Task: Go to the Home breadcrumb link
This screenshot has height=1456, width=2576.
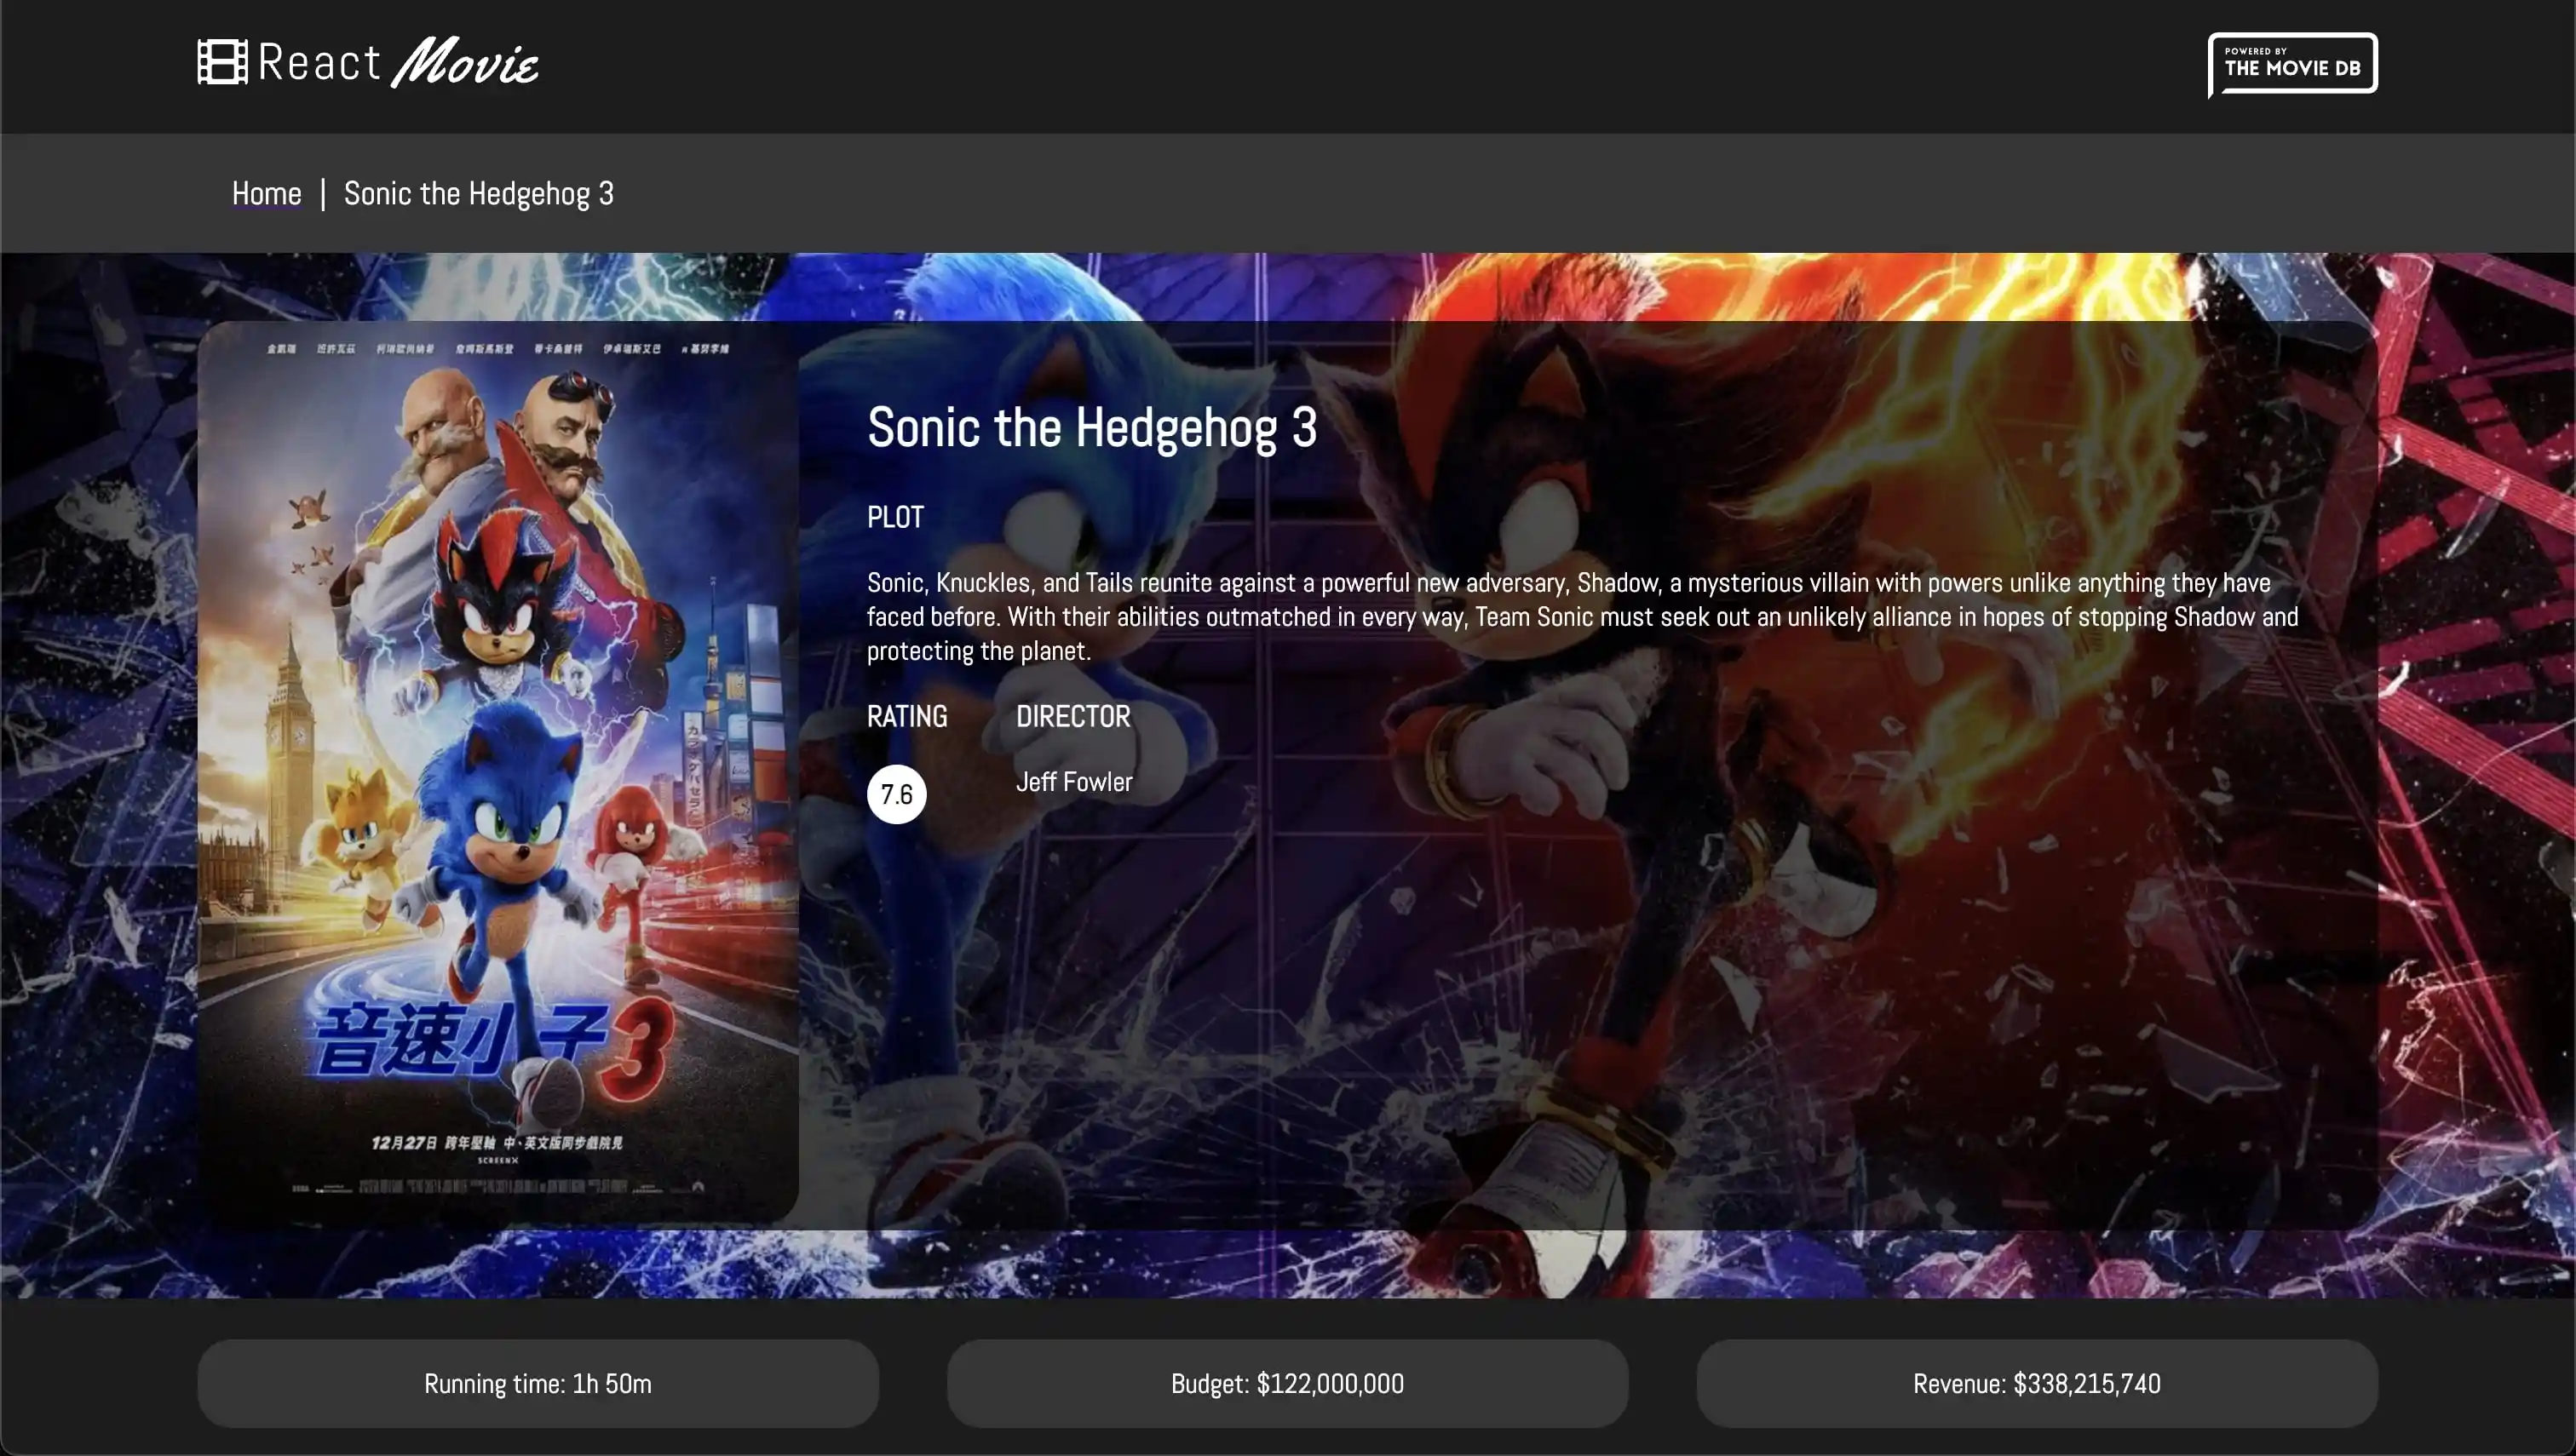Action: [266, 193]
